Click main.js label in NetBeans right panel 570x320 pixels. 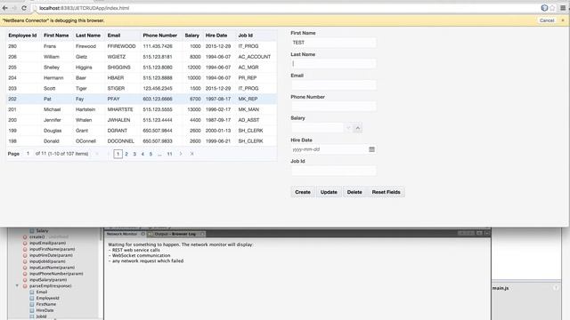pyautogui.click(x=501, y=288)
